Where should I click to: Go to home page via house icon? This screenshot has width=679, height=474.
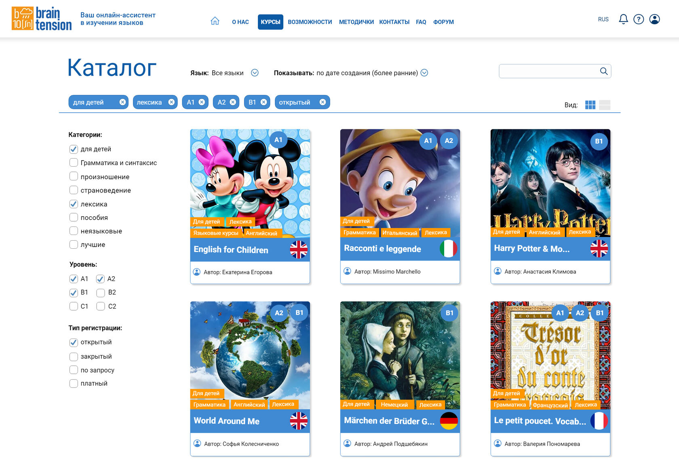tap(215, 21)
